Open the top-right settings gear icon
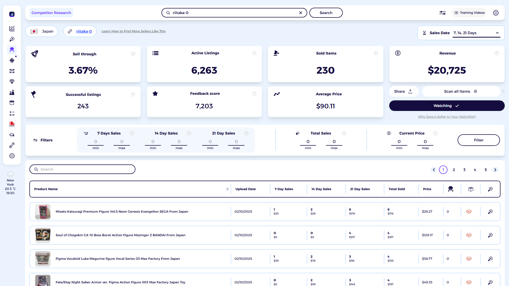 [x=496, y=13]
